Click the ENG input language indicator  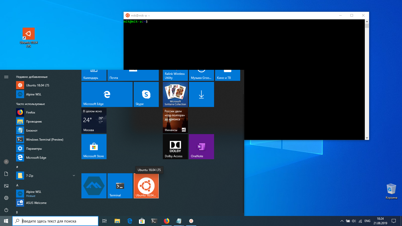[367, 221]
